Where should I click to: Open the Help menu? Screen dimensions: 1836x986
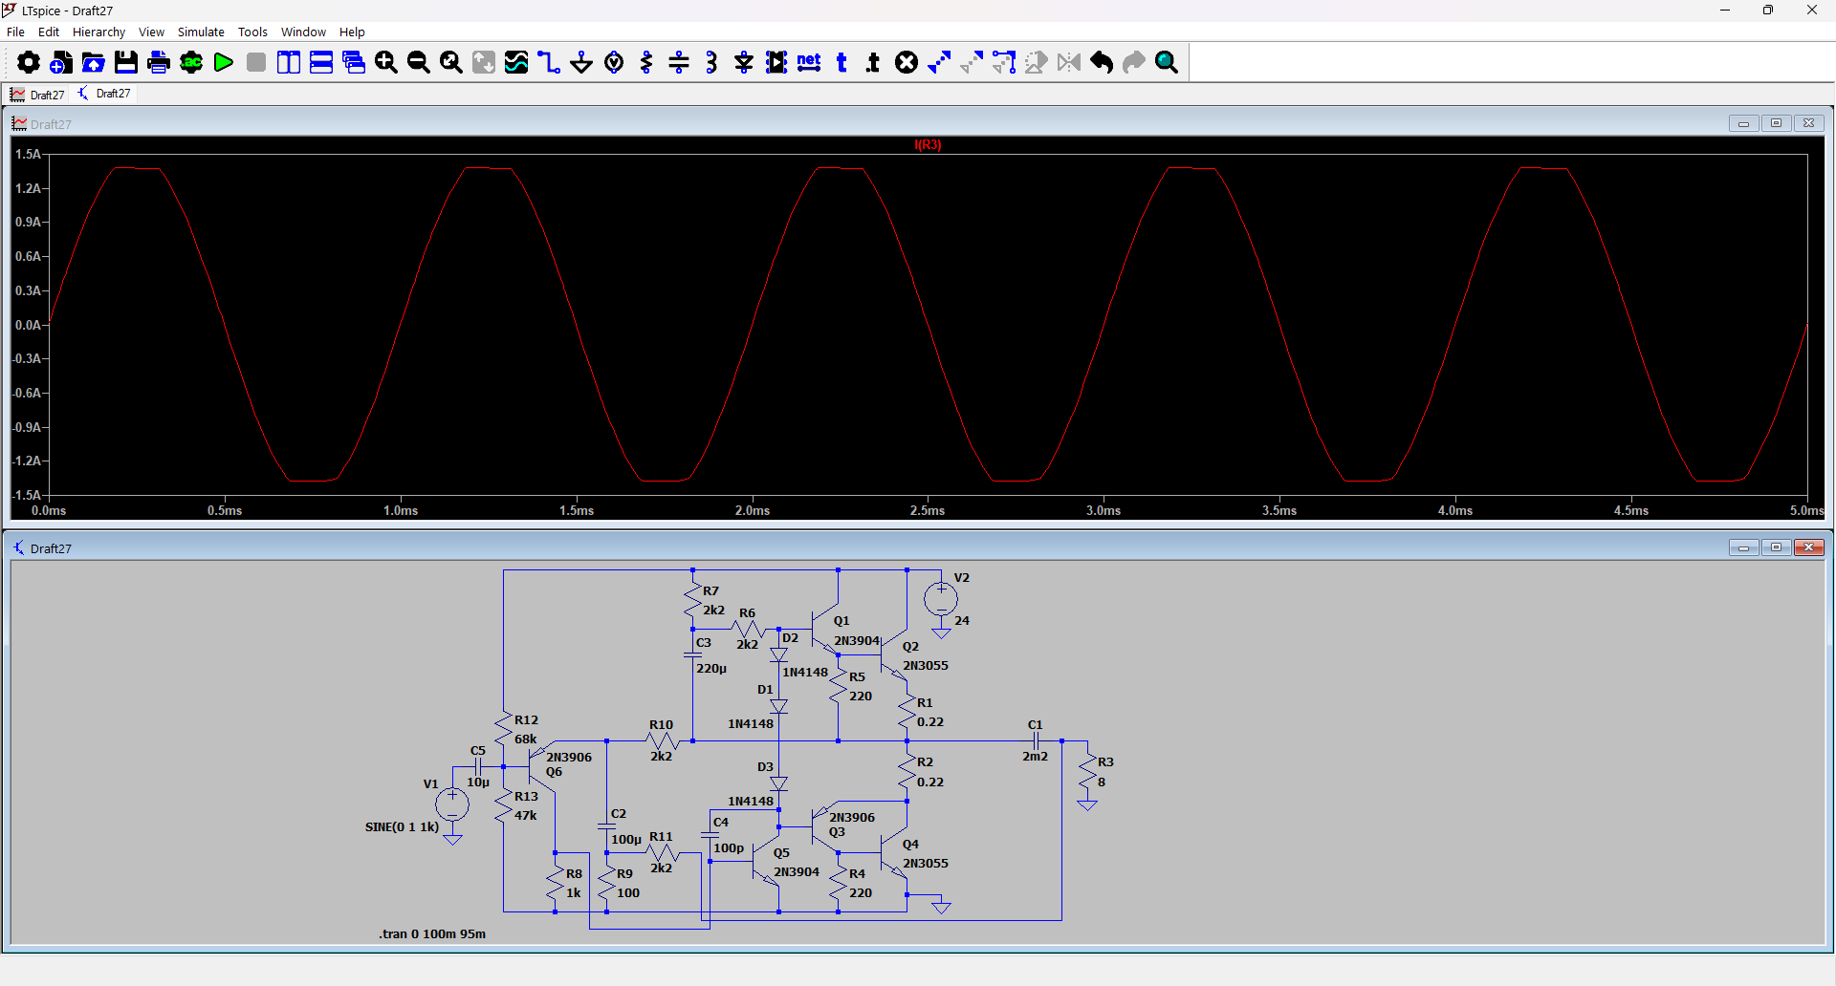(352, 32)
